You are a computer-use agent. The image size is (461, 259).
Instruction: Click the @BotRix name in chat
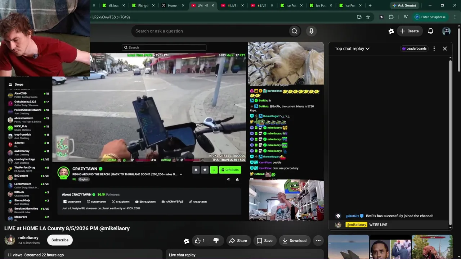(352, 216)
